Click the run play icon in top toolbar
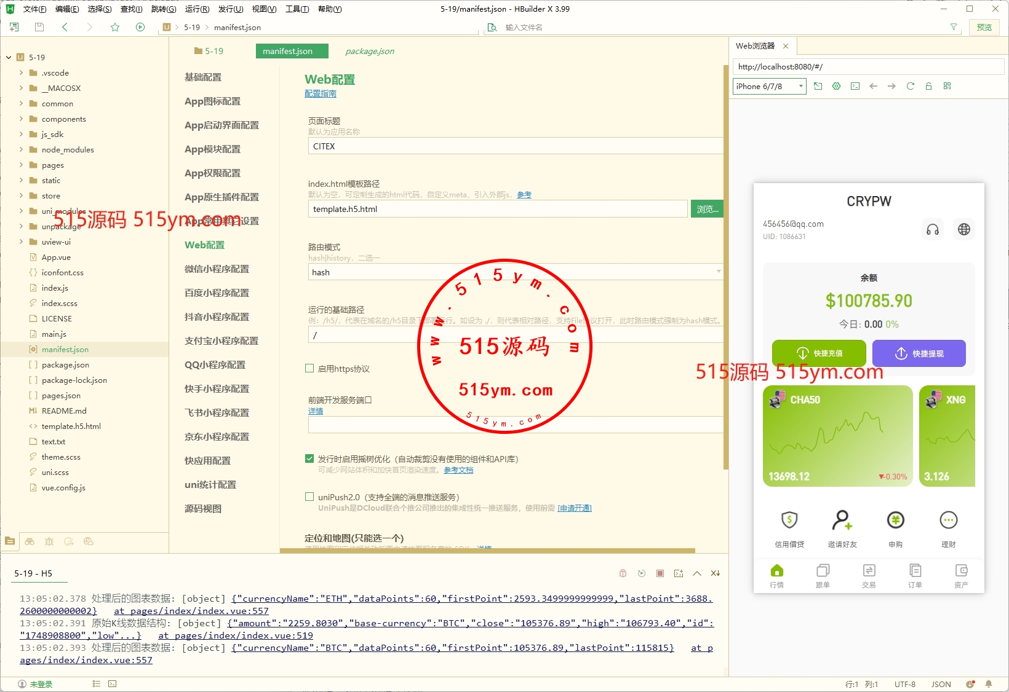1009x692 pixels. 140,27
